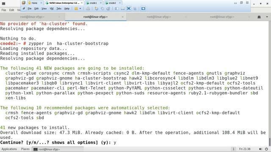
Task: Open the power control dropdown arrow
Action: [80, 8]
